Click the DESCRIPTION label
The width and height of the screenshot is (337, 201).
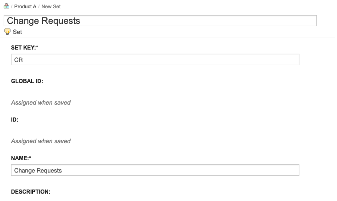point(31,191)
